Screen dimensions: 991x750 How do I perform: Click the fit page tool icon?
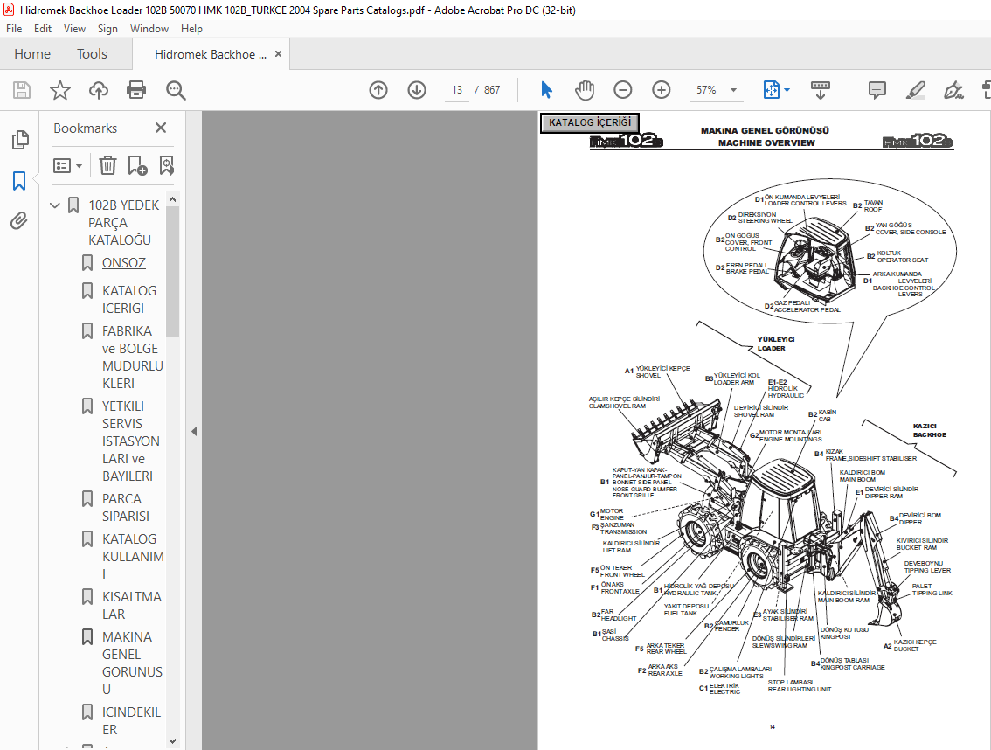pos(771,90)
